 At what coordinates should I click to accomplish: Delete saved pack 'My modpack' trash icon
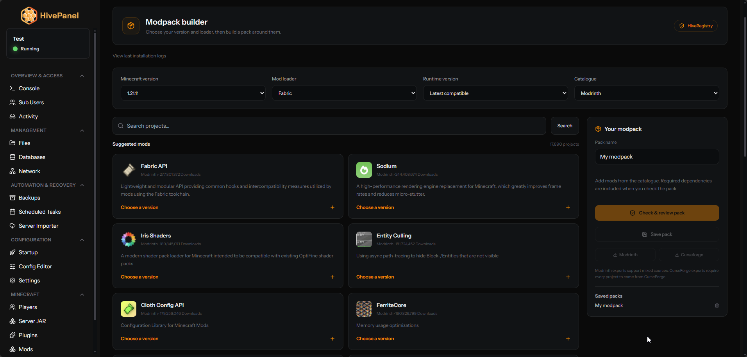pyautogui.click(x=717, y=305)
